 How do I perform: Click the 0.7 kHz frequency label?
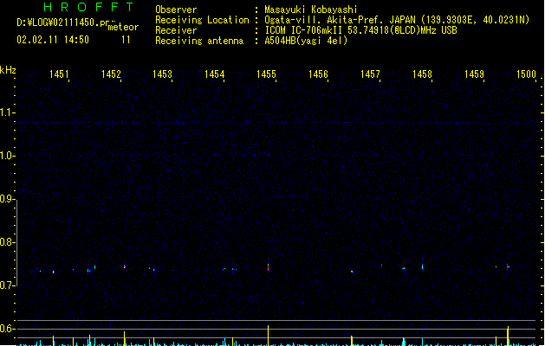6,285
